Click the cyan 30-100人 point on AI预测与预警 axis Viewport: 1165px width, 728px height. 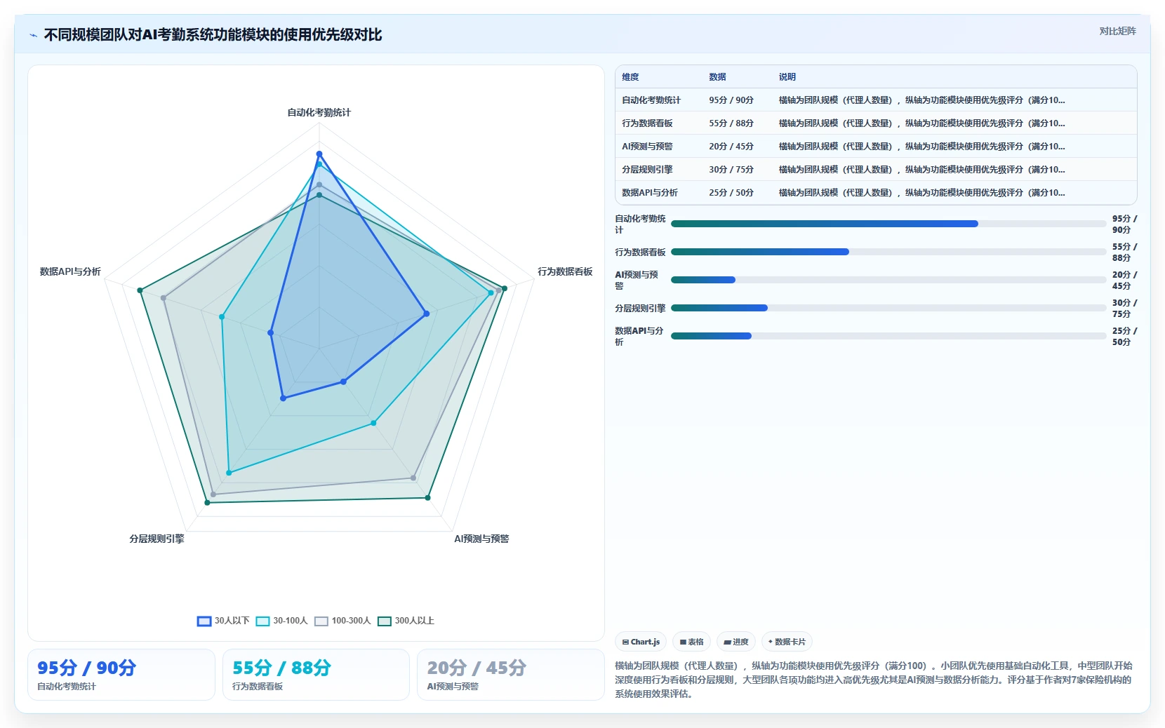point(373,423)
